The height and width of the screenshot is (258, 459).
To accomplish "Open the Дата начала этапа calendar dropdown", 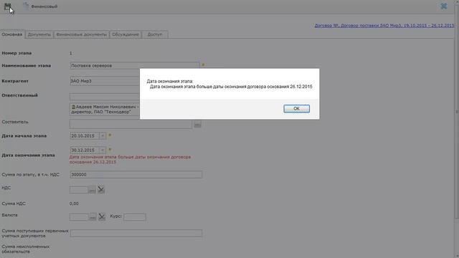I will pos(103,135).
